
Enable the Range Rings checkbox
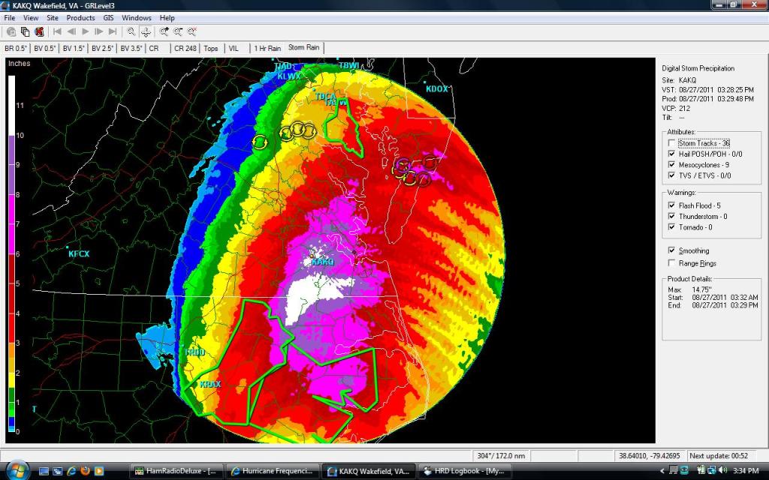[671, 263]
